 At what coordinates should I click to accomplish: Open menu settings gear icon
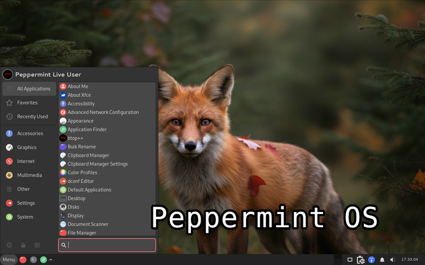click(9, 245)
